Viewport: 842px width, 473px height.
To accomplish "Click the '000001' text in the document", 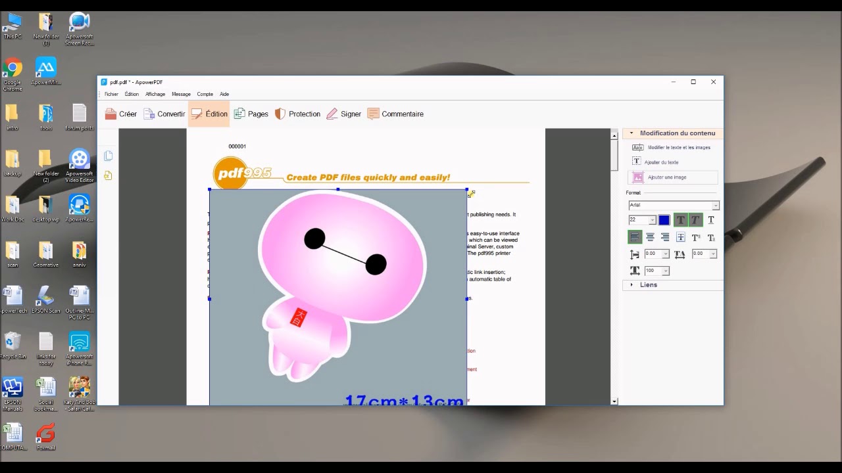I will [237, 146].
